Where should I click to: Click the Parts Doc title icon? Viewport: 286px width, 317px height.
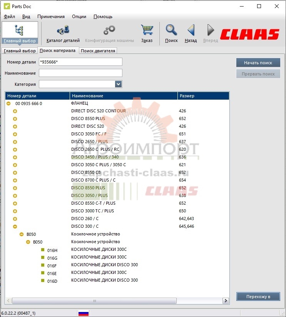[7, 6]
